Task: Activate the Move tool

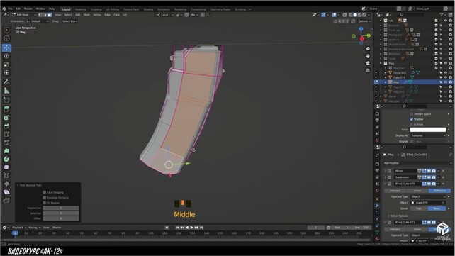Action: (x=6, y=48)
